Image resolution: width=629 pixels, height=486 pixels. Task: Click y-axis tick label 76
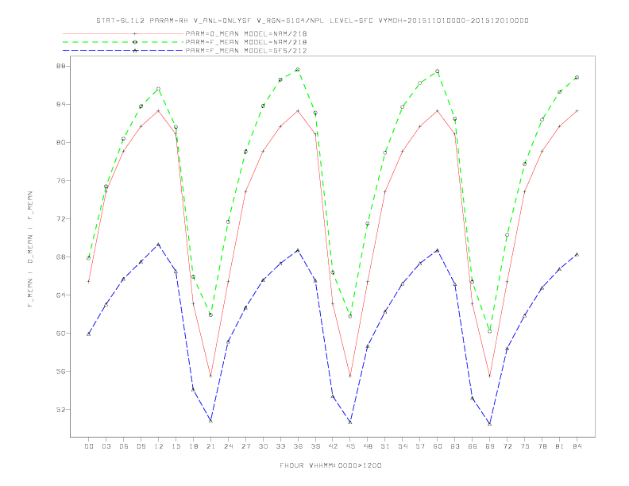click(60, 180)
